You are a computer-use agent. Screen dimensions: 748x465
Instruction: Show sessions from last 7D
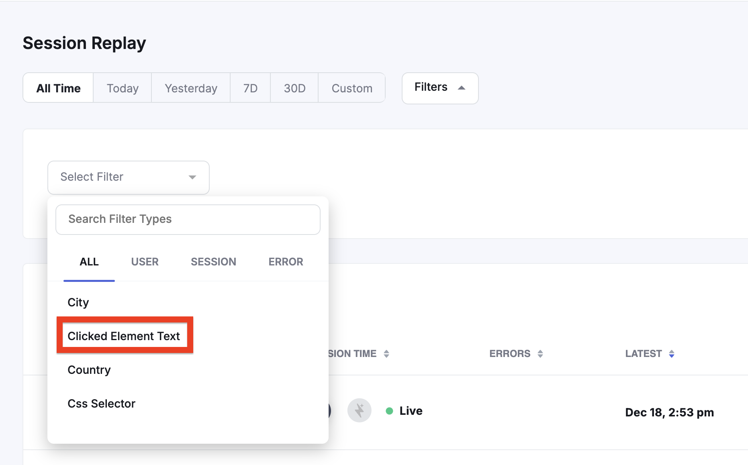250,88
